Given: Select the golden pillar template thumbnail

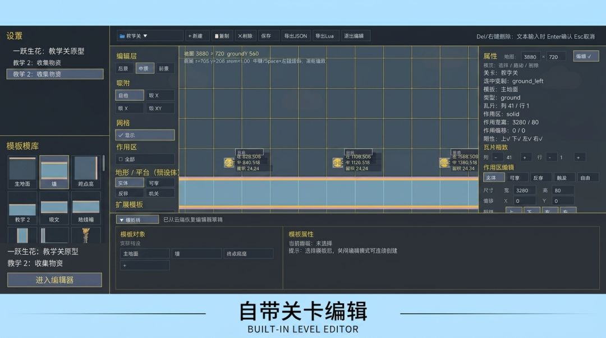Looking at the screenshot, I should (x=86, y=235).
